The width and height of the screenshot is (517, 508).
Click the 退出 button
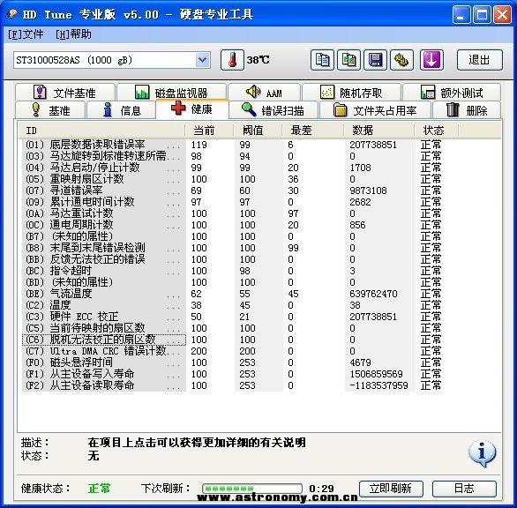(480, 60)
